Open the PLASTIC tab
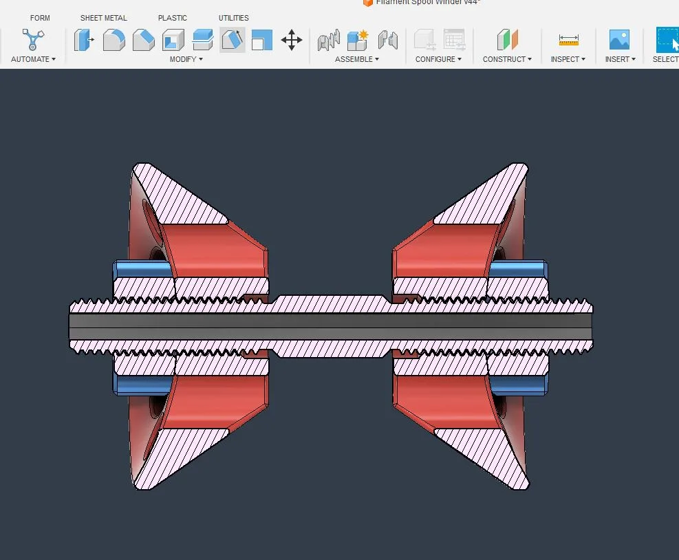This screenshot has width=679, height=560. coord(173,18)
